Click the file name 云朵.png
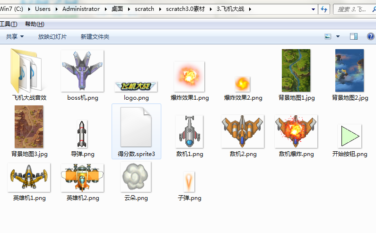Image resolution: width=376 pixels, height=233 pixels. click(136, 198)
